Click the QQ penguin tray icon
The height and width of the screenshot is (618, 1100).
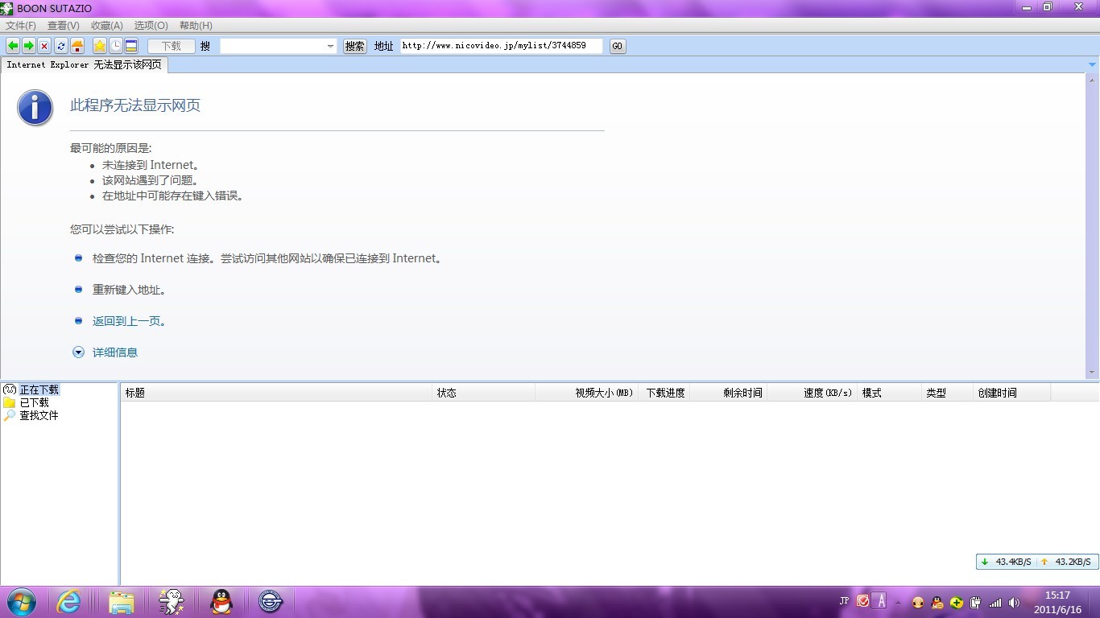(937, 602)
